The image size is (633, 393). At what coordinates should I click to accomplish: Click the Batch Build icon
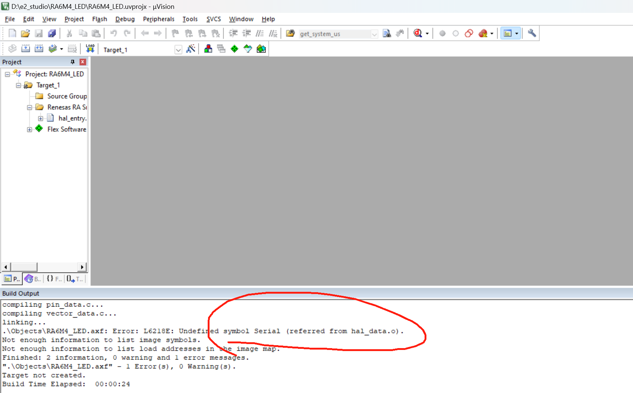click(52, 49)
